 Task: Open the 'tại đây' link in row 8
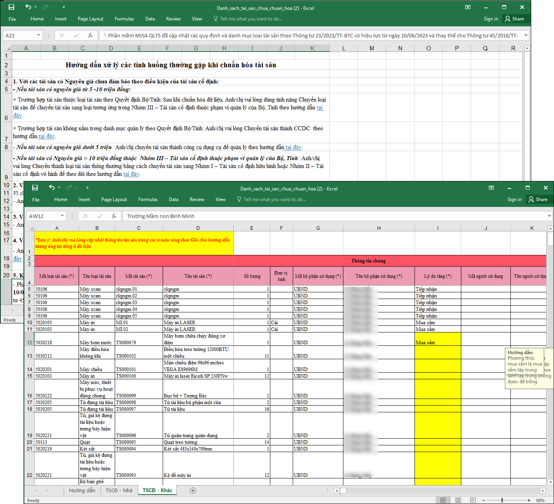pyautogui.click(x=293, y=147)
